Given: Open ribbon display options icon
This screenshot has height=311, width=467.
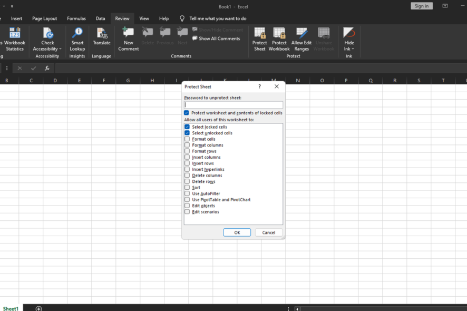Looking at the screenshot, I should pyautogui.click(x=445, y=6).
